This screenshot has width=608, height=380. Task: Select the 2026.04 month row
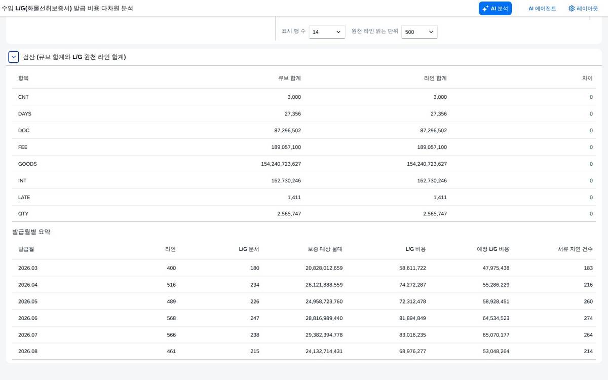pyautogui.click(x=304, y=284)
